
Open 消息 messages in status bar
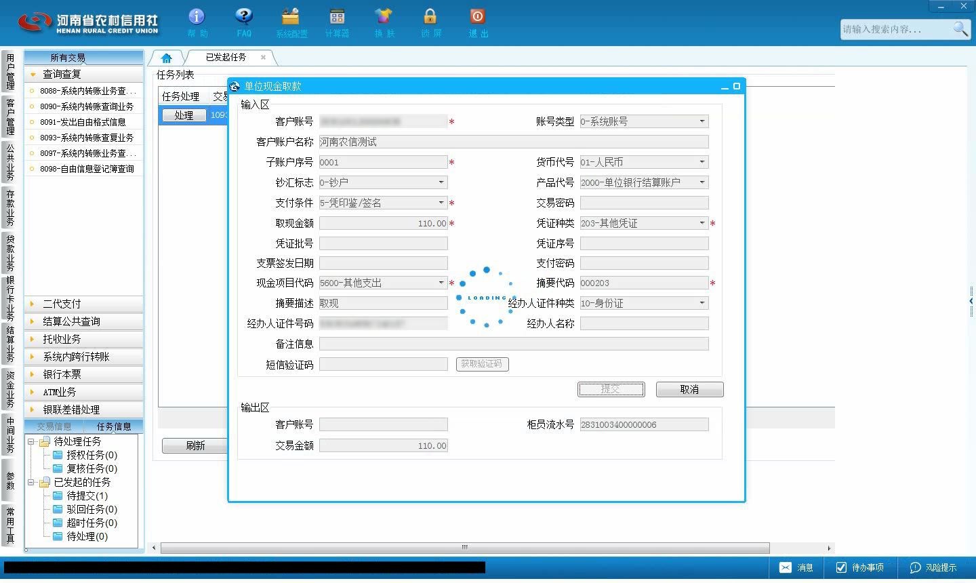pos(796,567)
